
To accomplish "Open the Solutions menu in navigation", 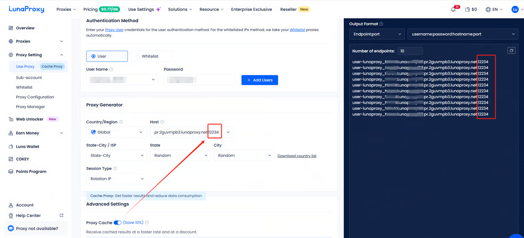I will pos(180,9).
